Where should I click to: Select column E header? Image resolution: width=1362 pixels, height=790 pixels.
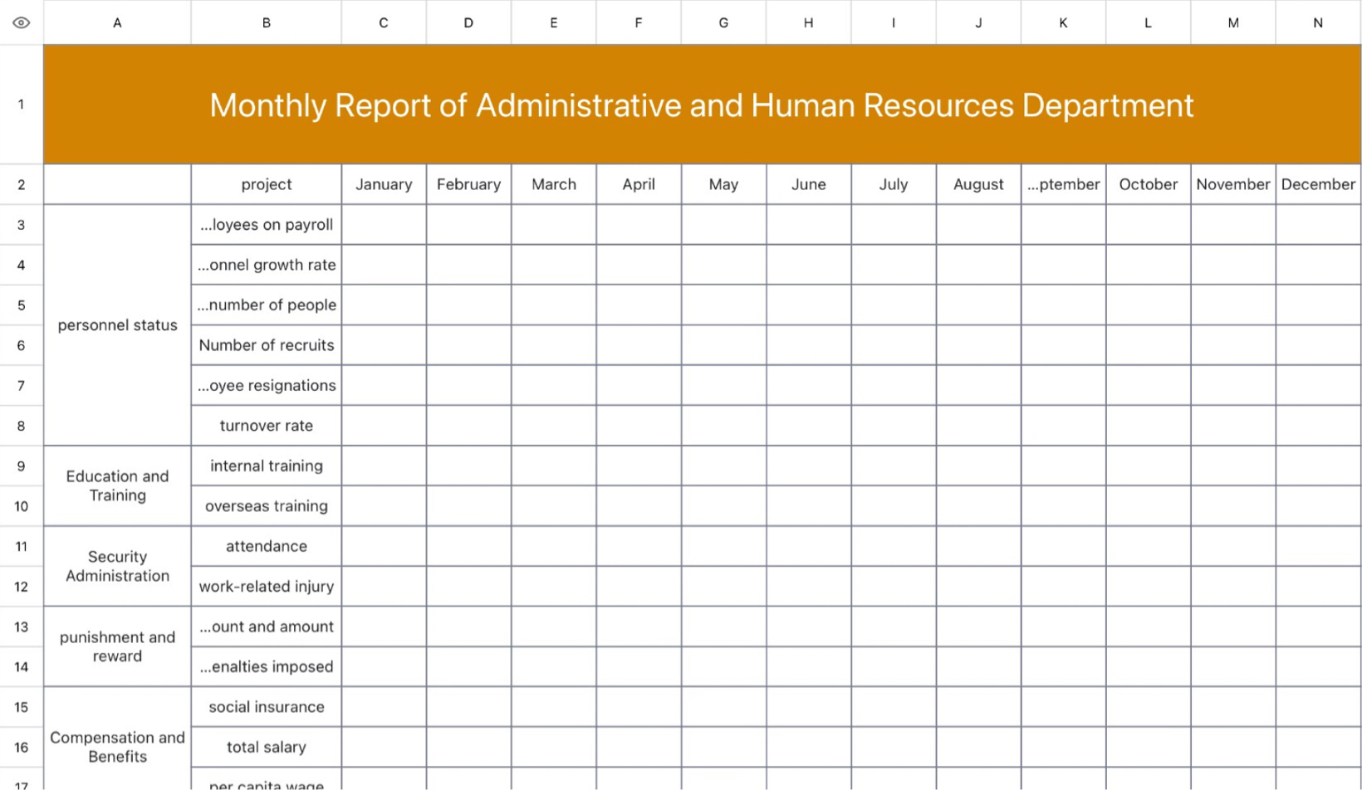554,22
